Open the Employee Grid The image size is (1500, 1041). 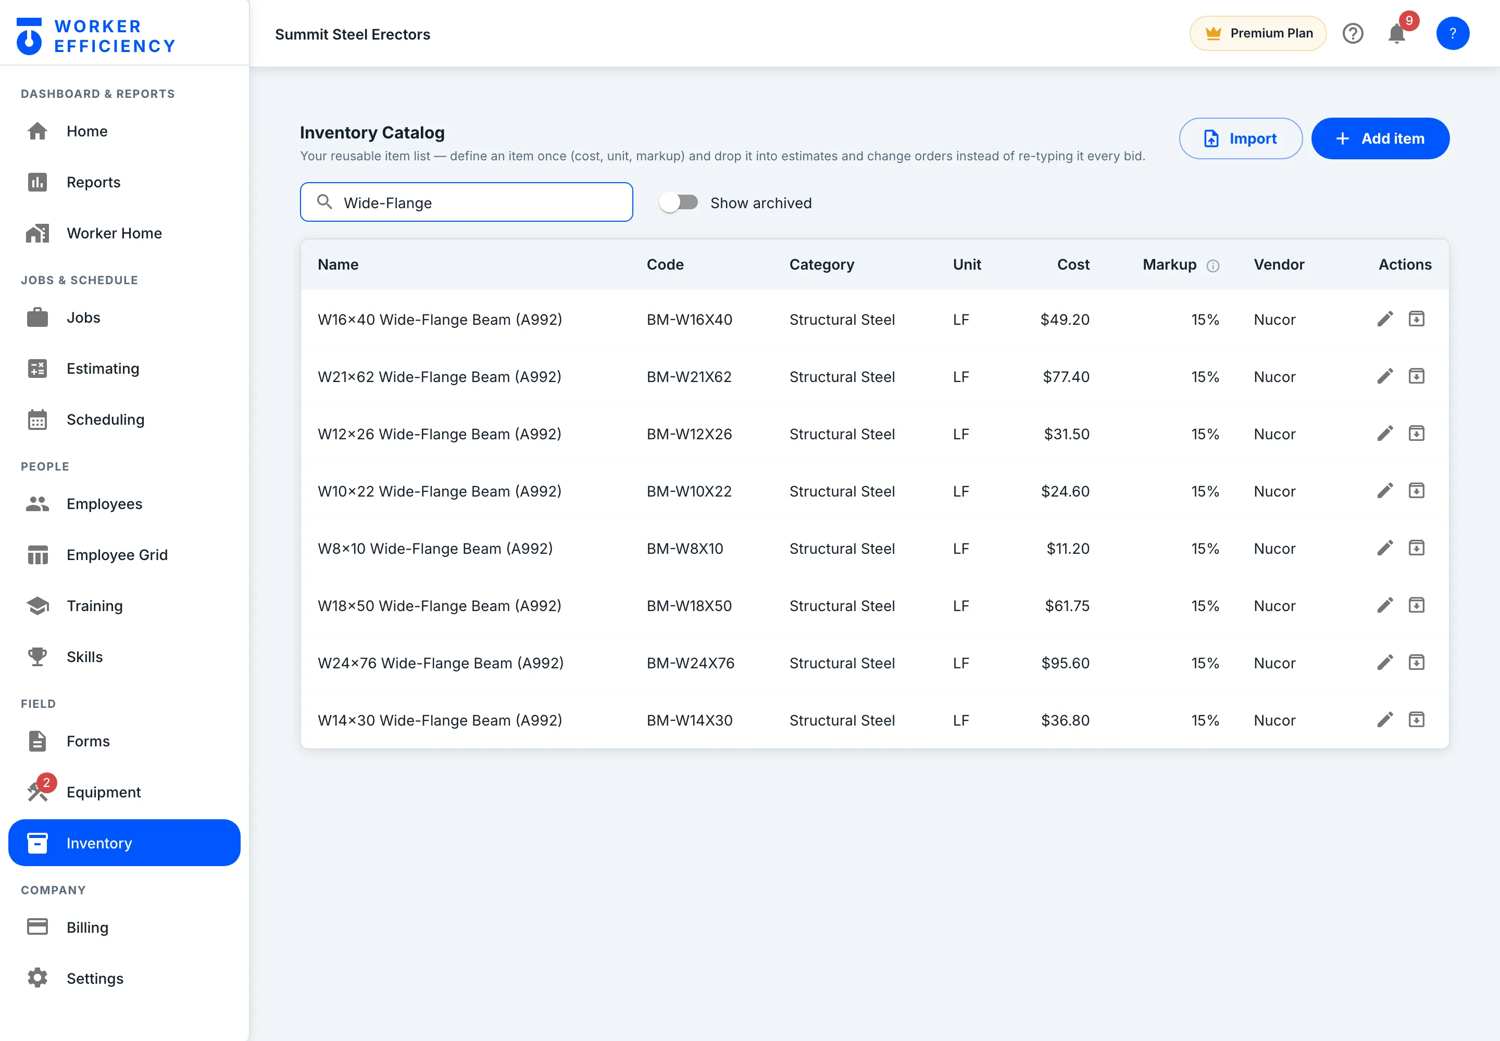point(124,554)
